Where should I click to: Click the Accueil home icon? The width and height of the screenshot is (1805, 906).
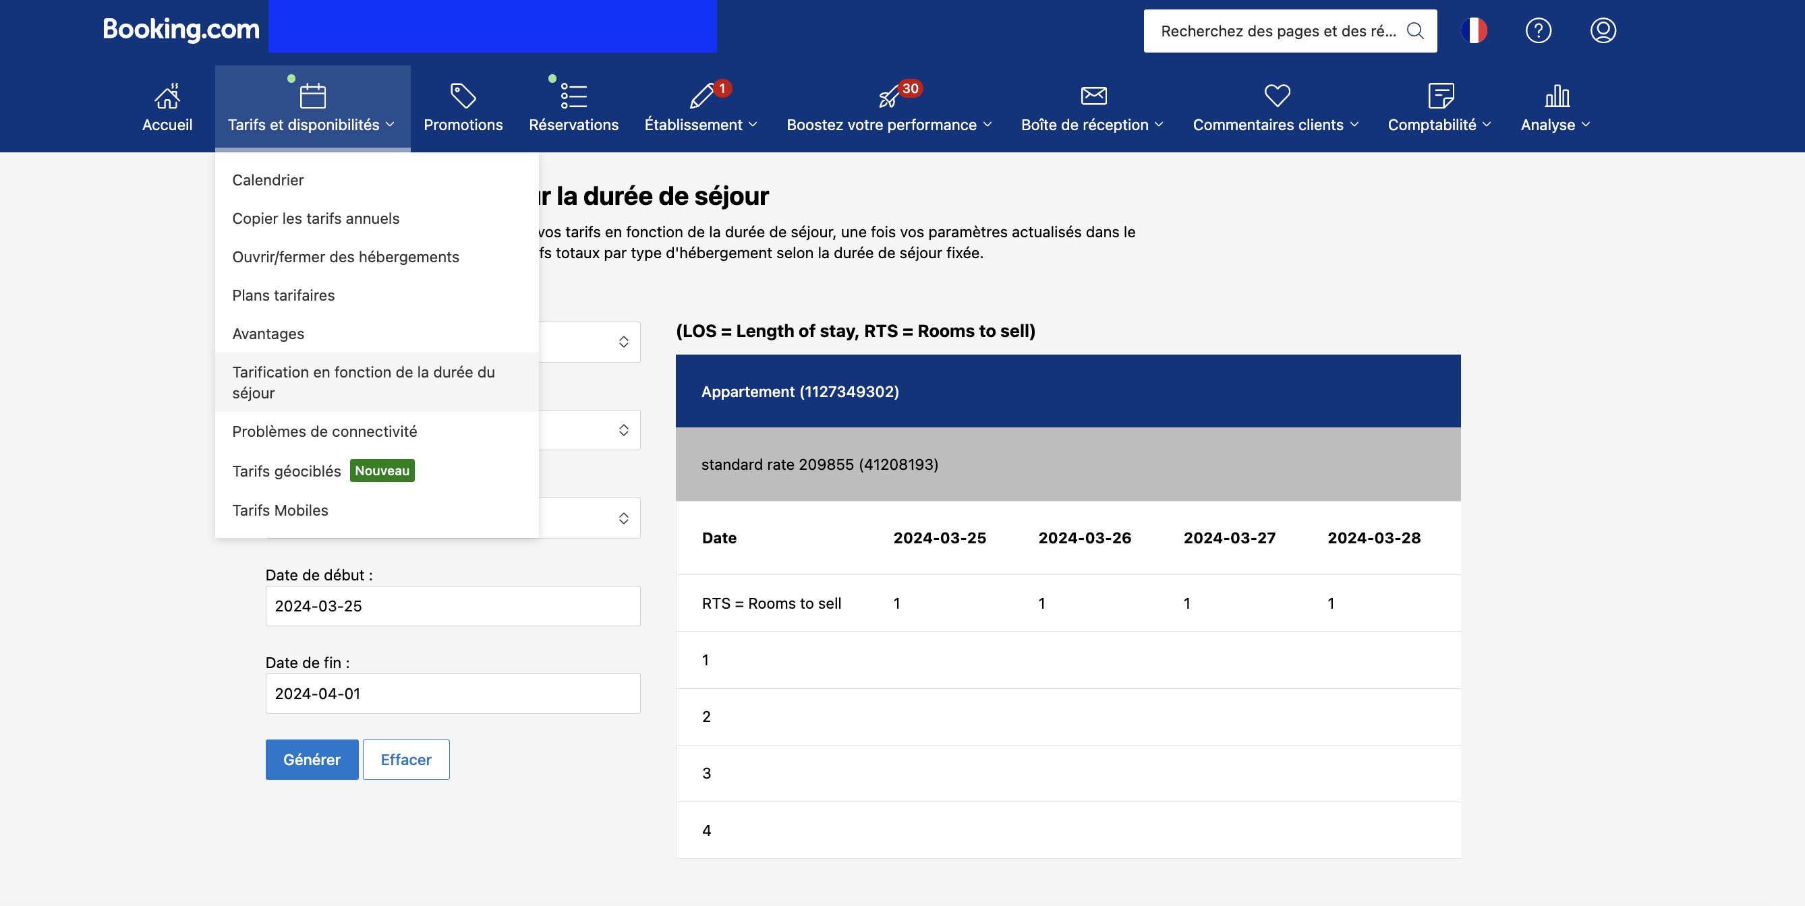(x=167, y=96)
